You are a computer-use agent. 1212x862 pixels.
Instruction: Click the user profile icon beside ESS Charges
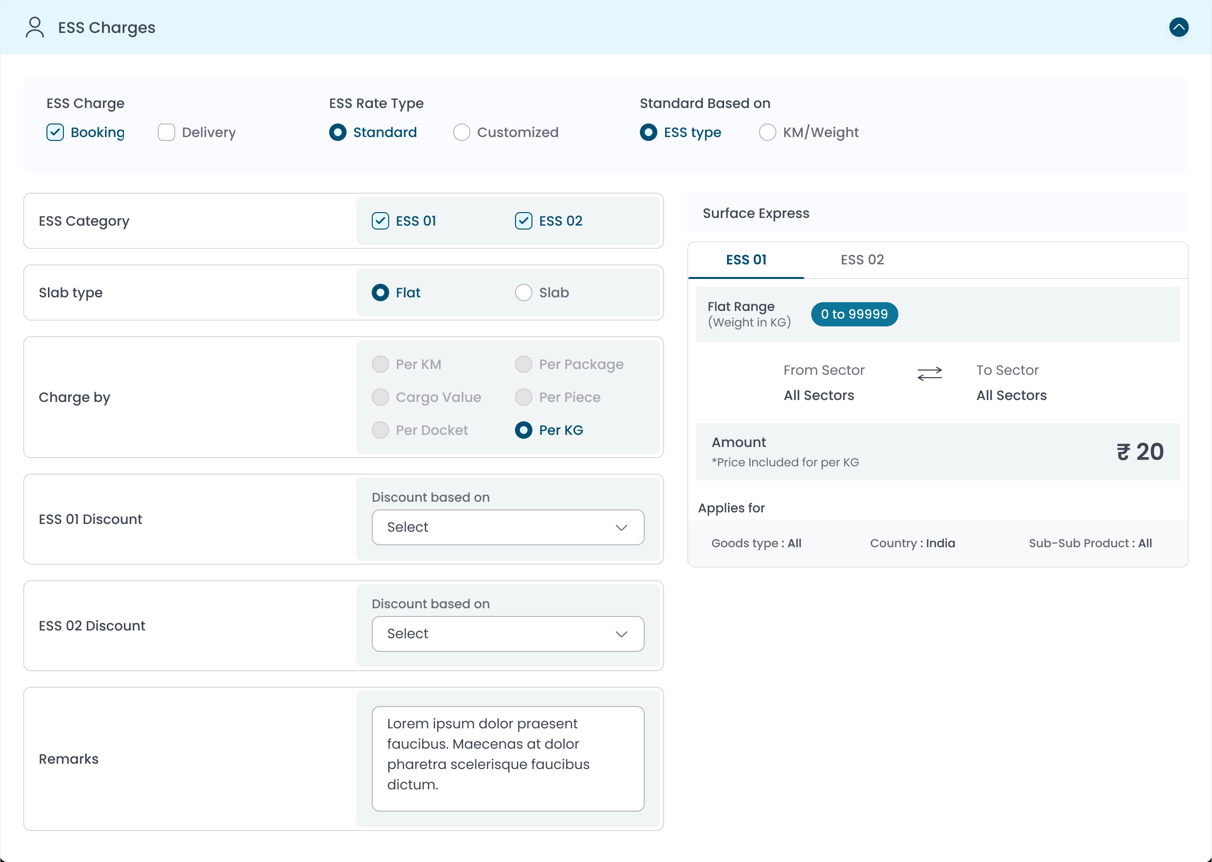point(35,27)
